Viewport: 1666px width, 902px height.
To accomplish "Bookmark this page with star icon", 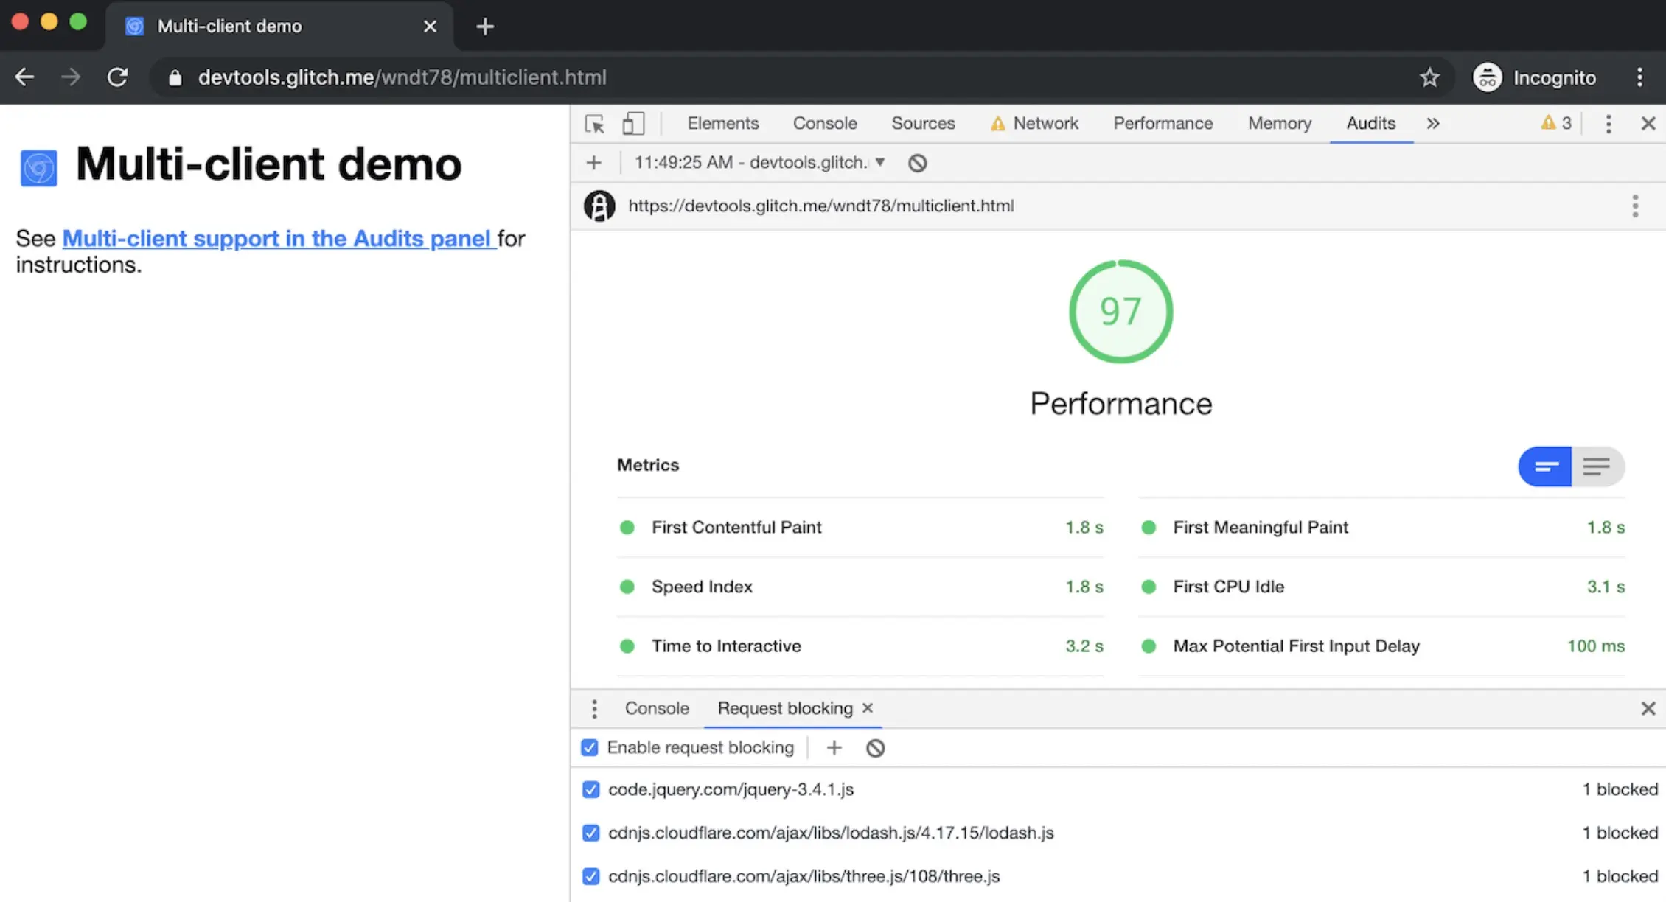I will point(1429,77).
